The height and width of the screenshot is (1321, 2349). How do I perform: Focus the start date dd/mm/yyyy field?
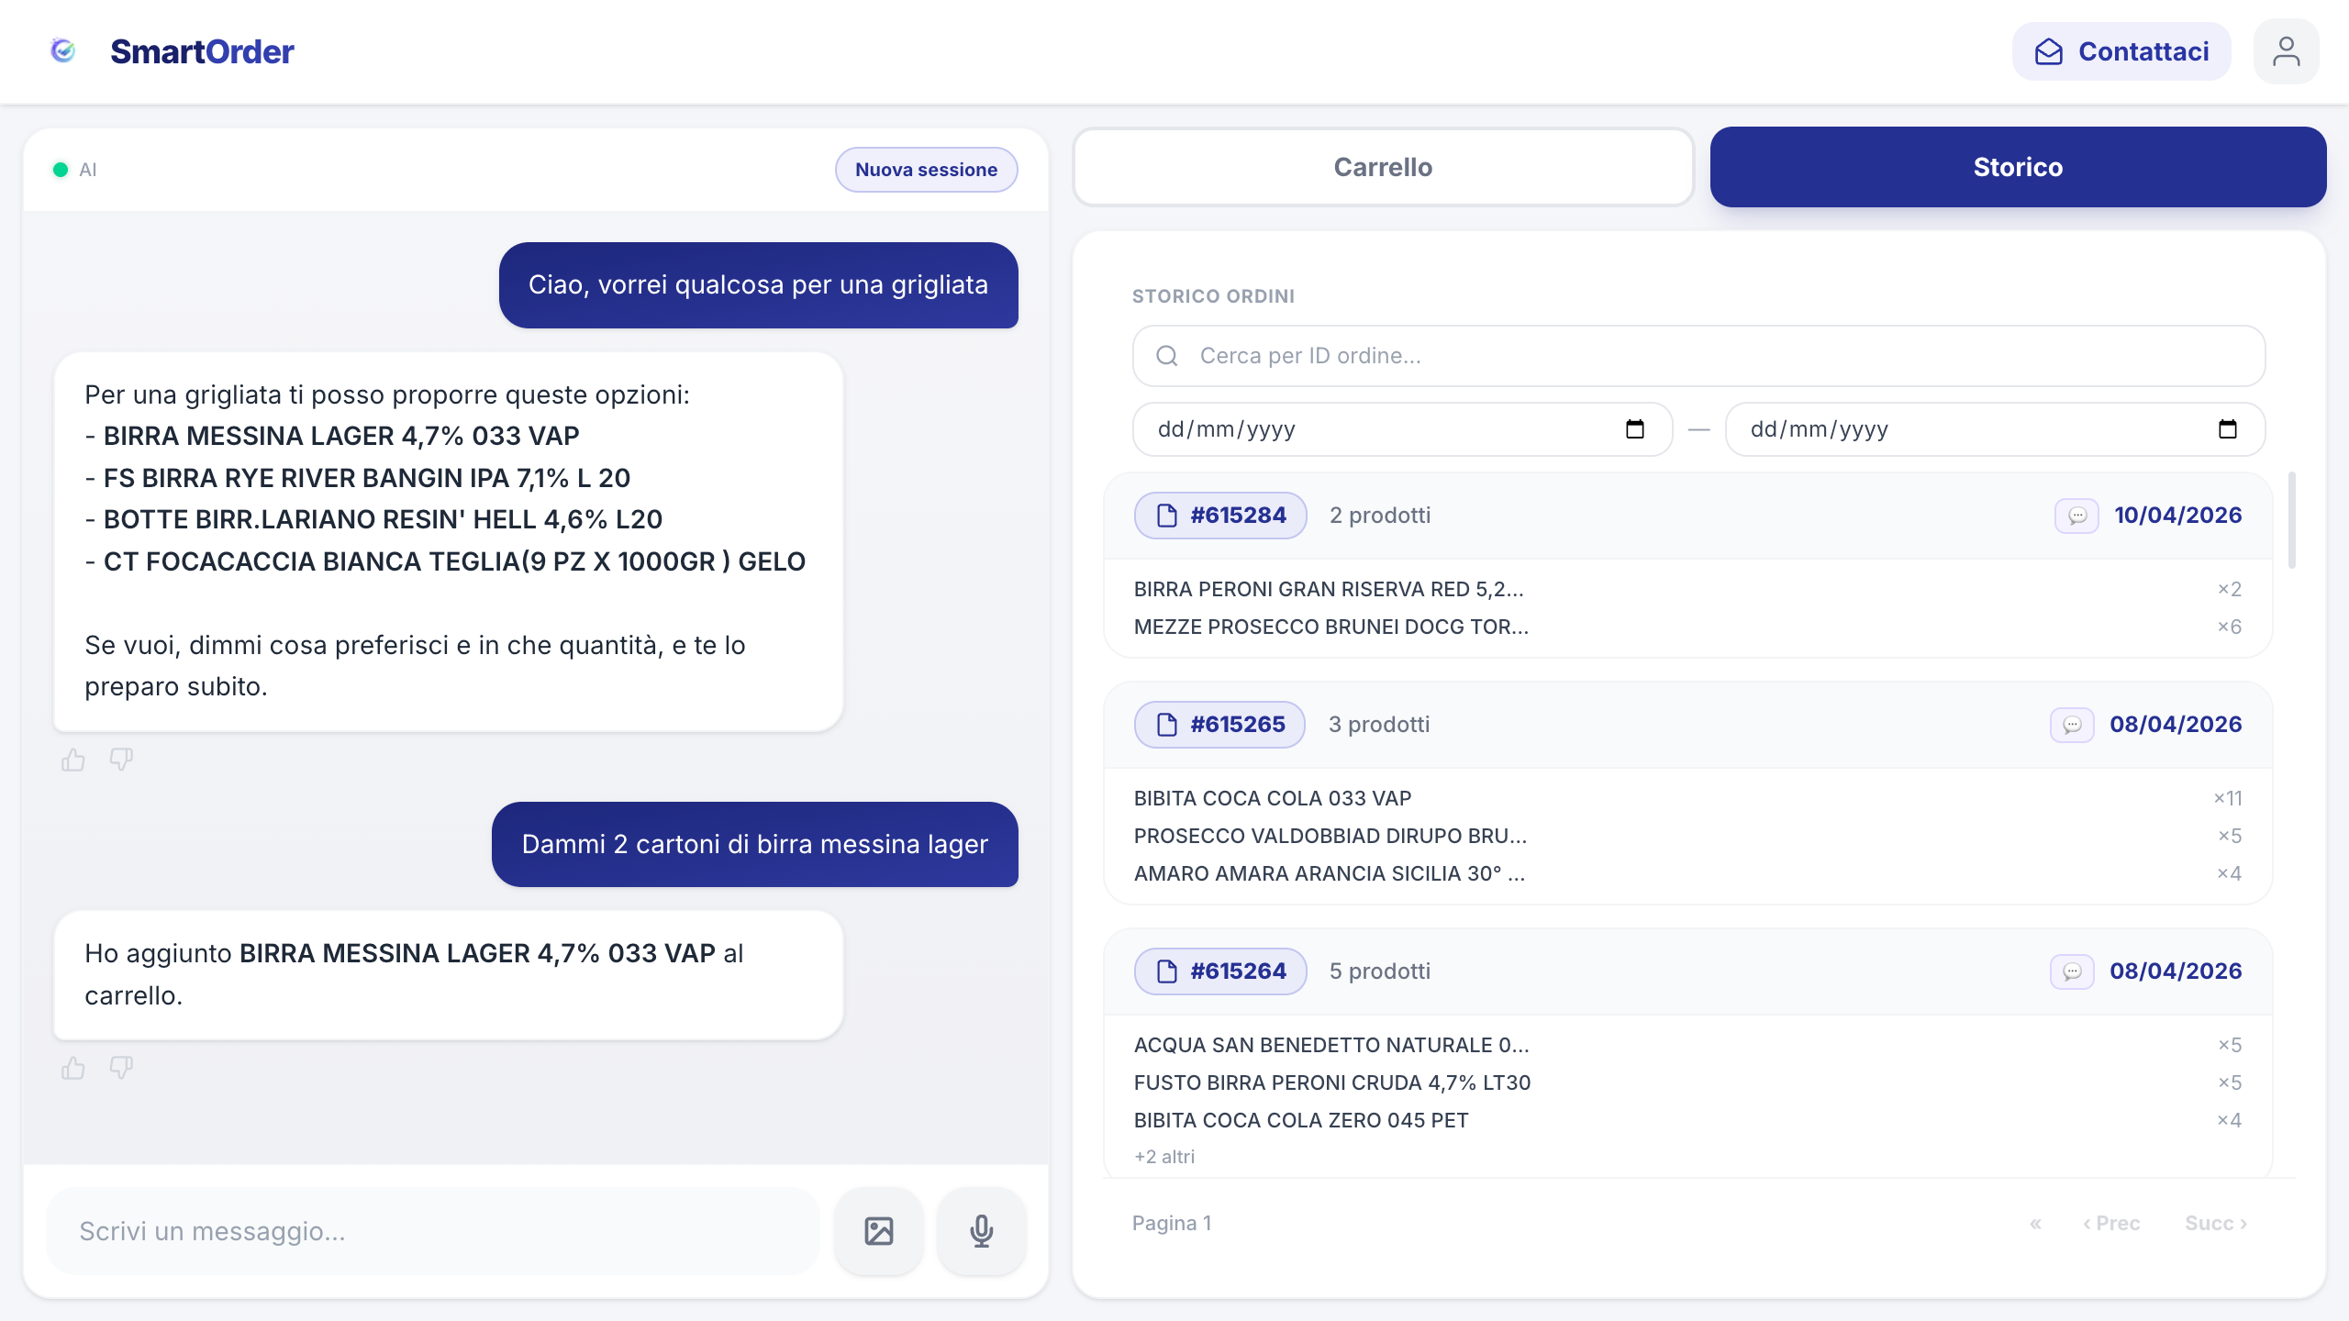pos(1402,429)
